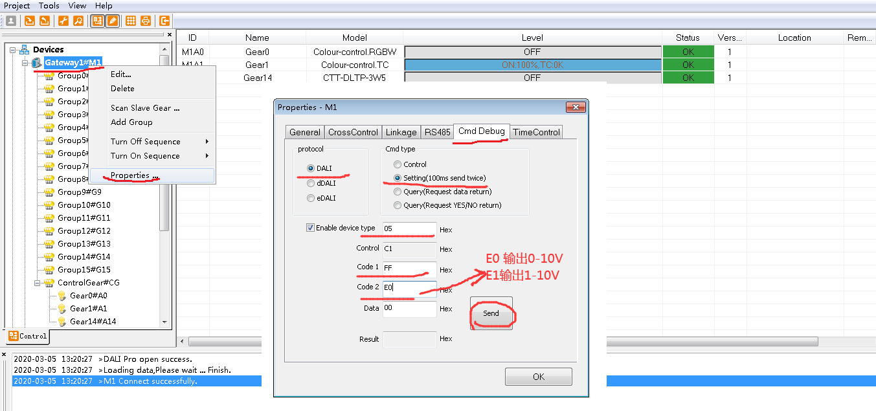Switch to the TimeControl tab

pyautogui.click(x=536, y=132)
